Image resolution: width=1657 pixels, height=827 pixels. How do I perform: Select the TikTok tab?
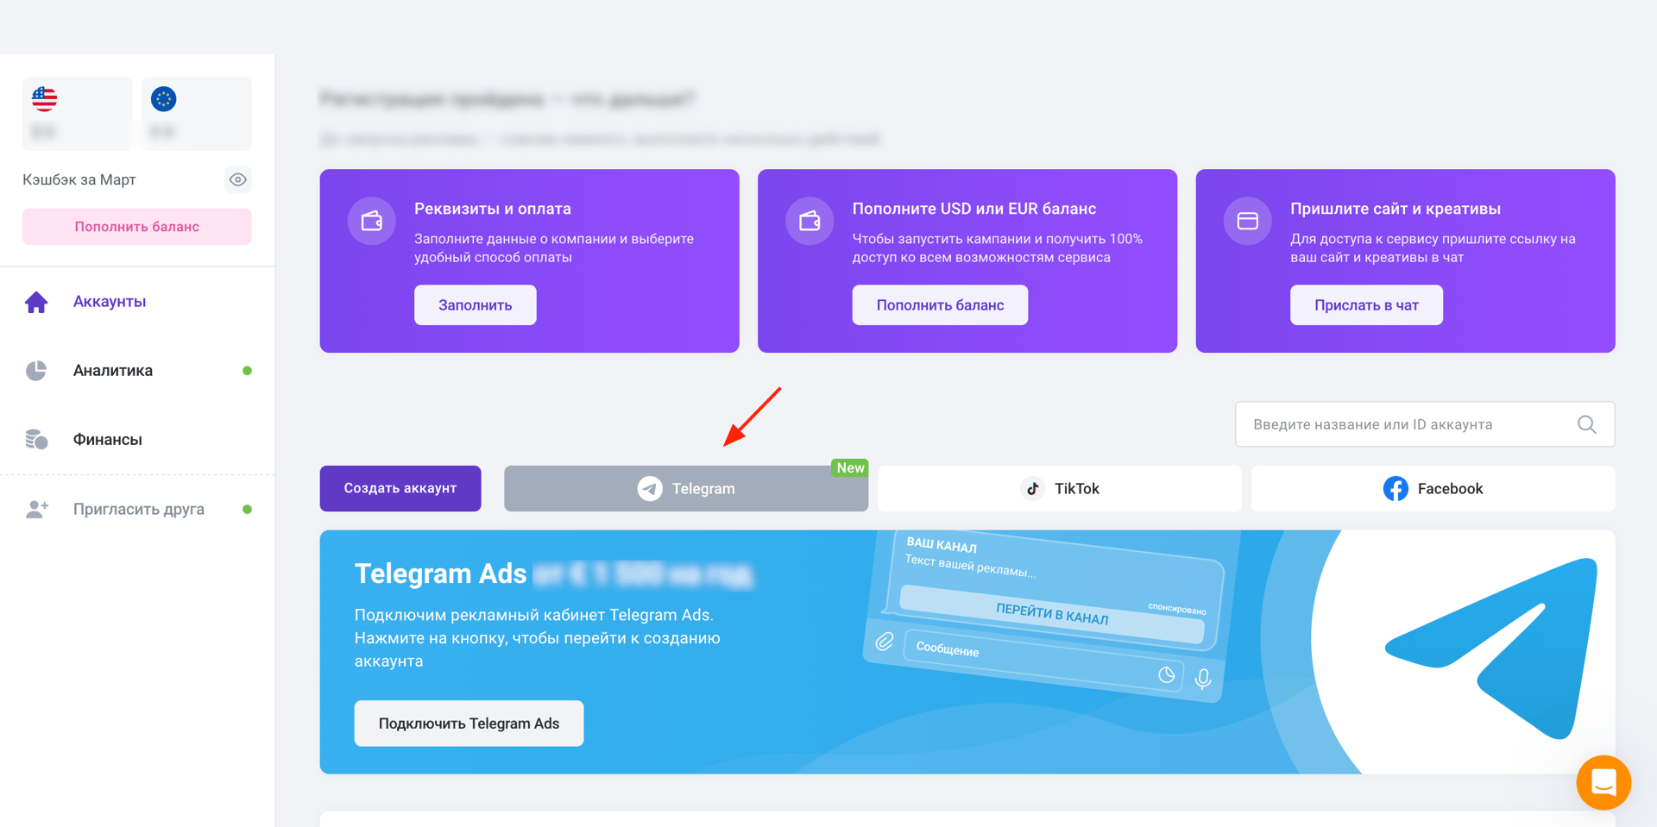1060,489
